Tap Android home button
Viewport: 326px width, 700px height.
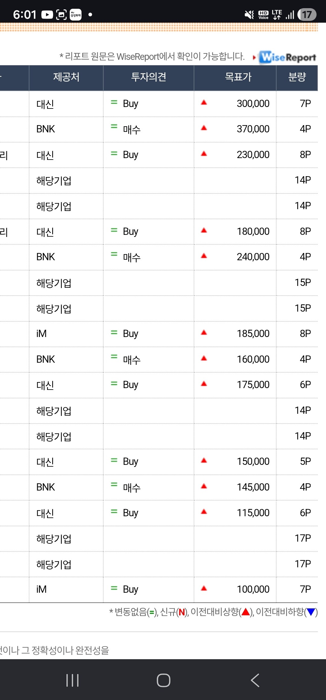tap(164, 680)
